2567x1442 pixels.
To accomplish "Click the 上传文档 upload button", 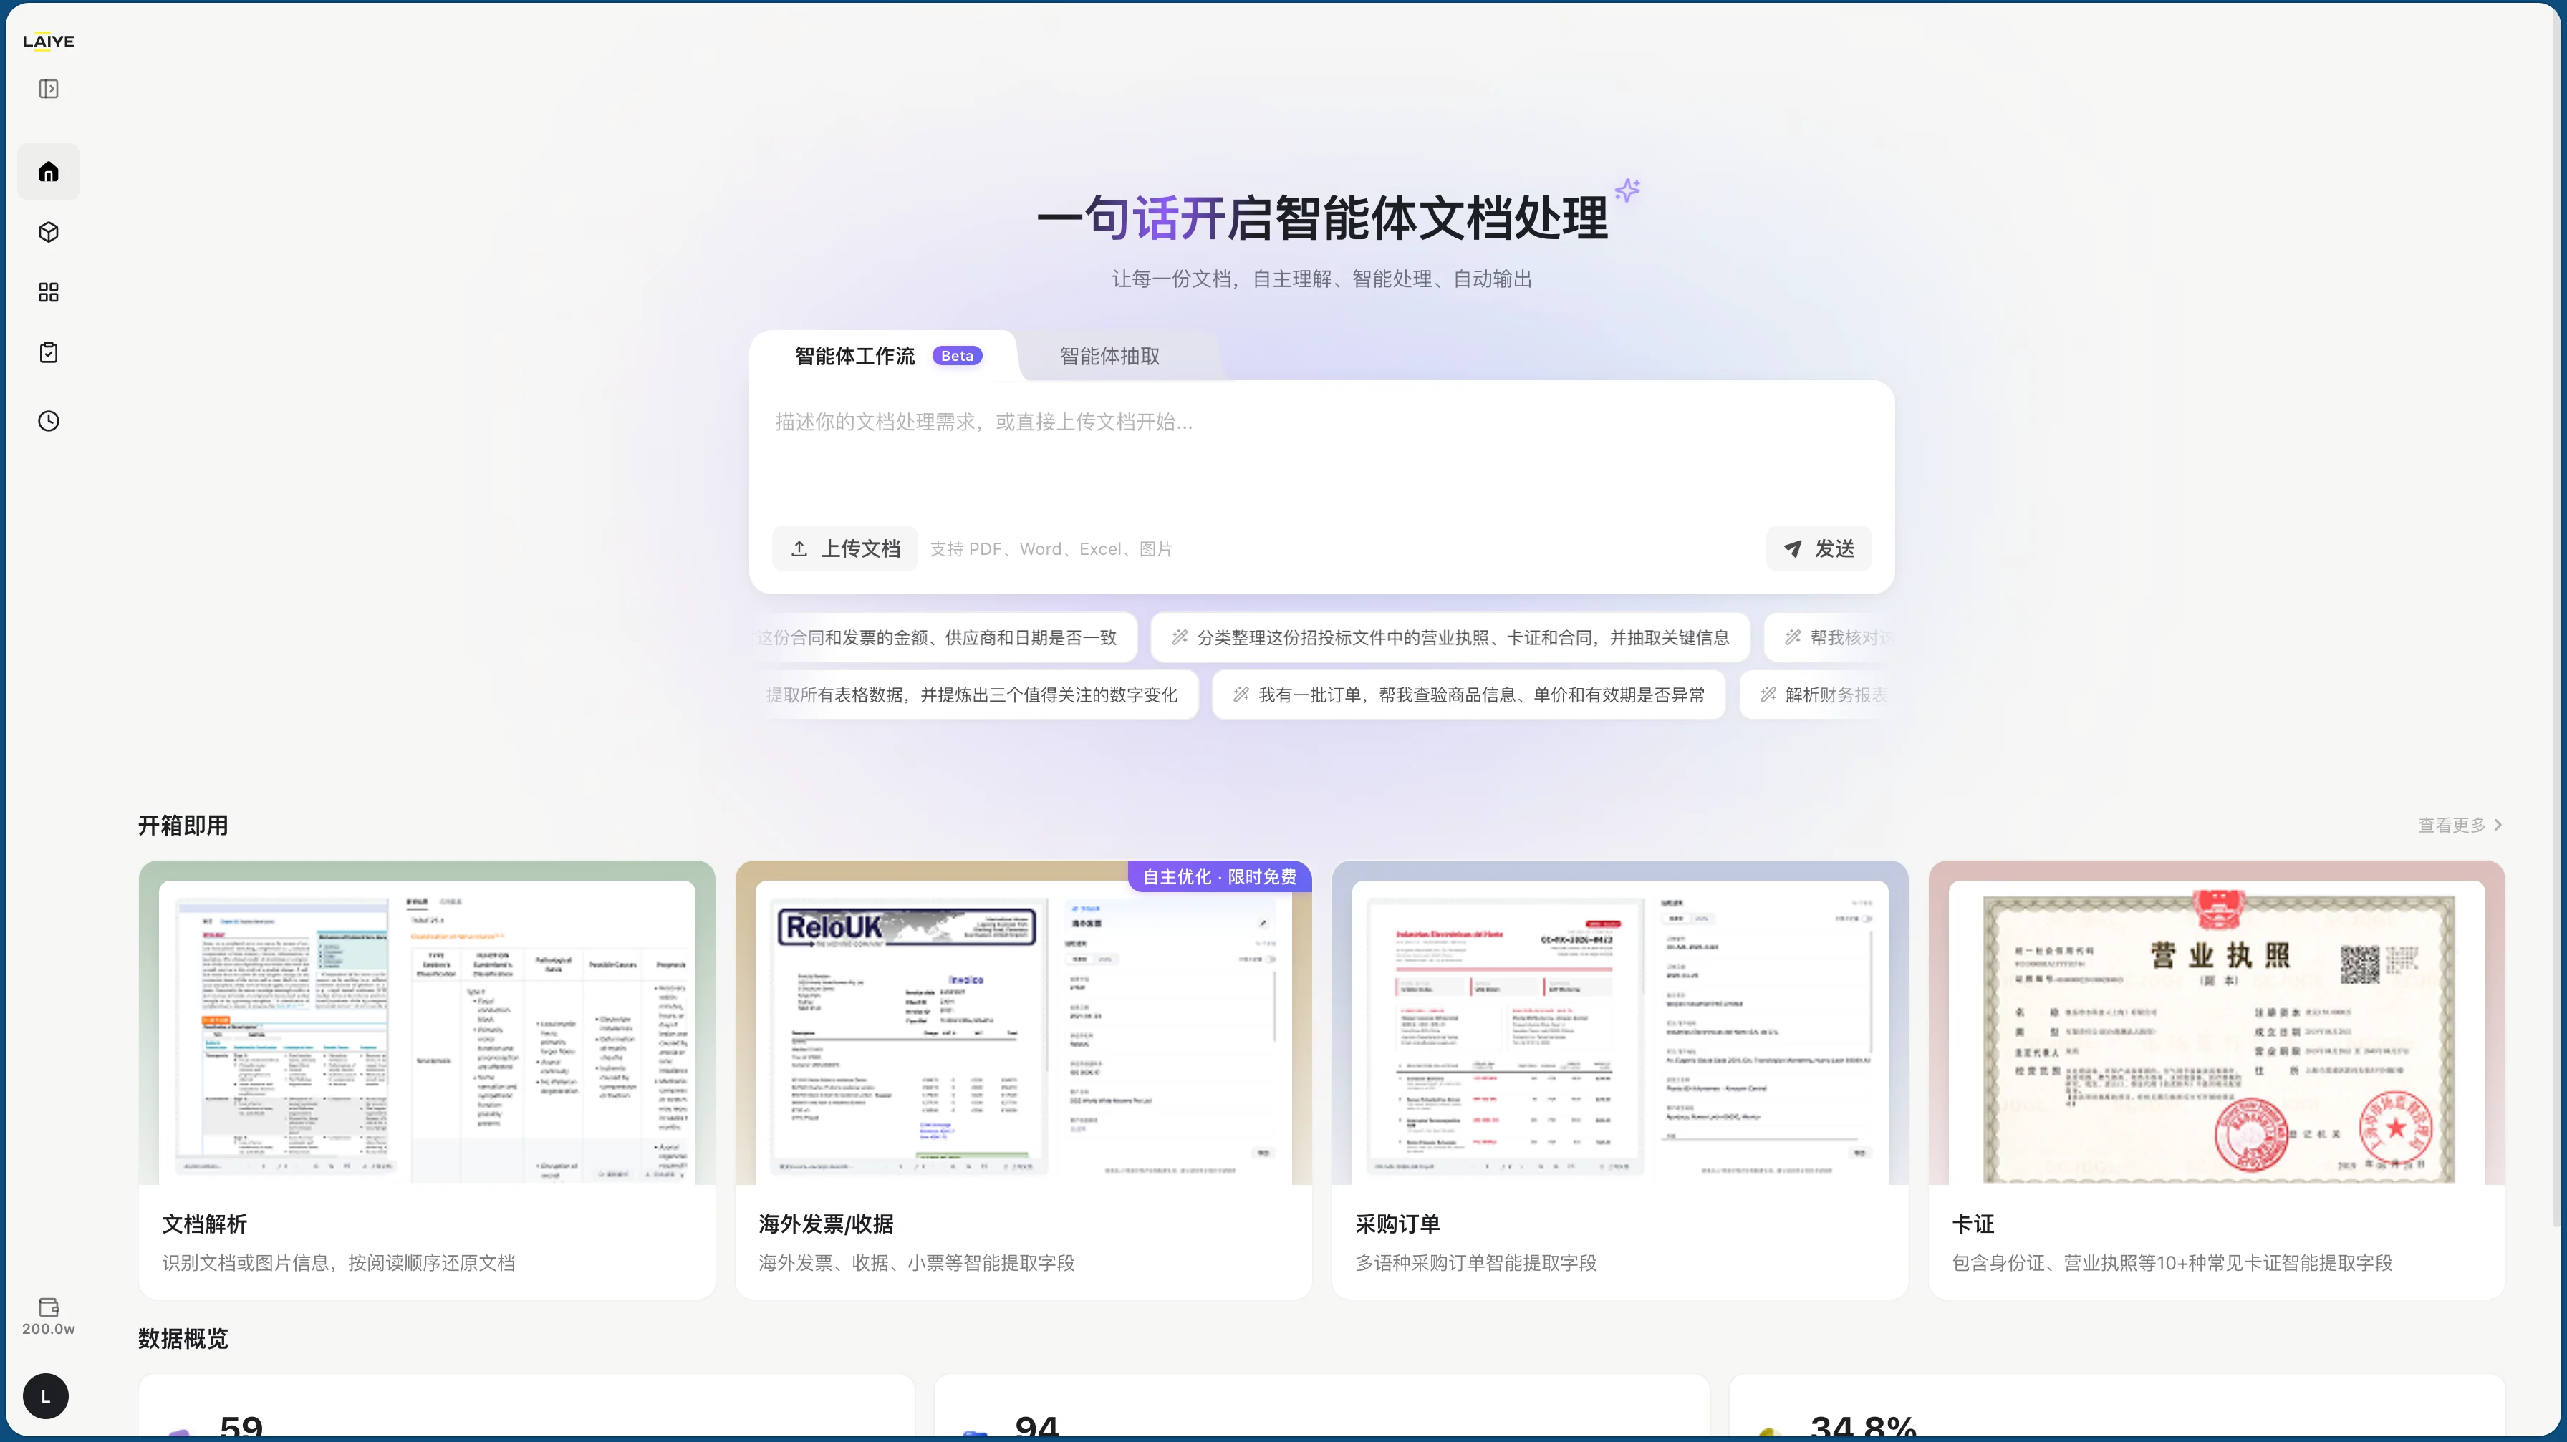I will point(845,548).
